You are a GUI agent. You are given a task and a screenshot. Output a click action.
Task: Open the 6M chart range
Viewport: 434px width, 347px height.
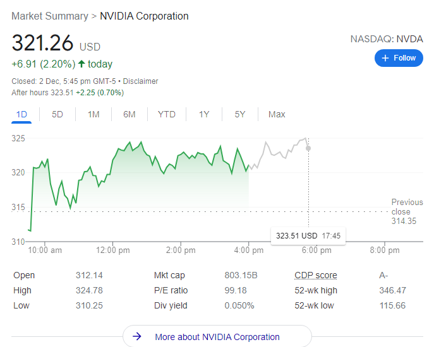click(x=130, y=114)
